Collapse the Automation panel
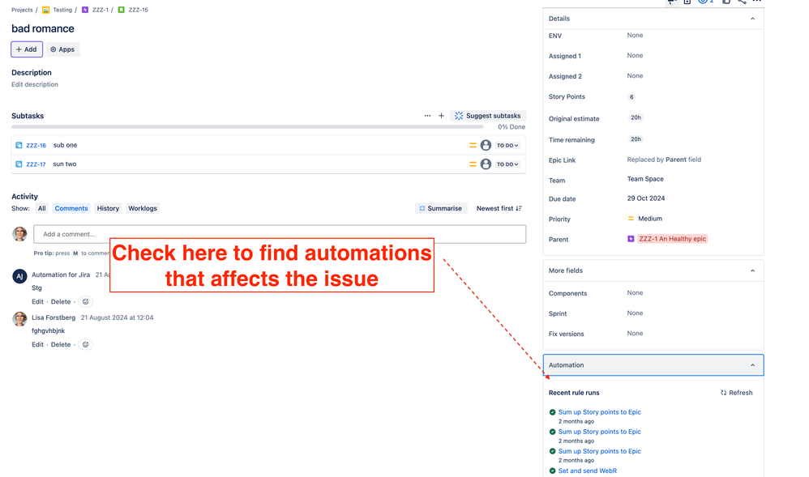Screen dimensions: 809x477 tap(752, 365)
